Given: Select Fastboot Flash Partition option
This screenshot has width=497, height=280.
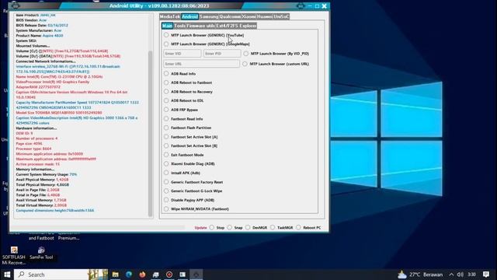Looking at the screenshot, I should point(166,128).
